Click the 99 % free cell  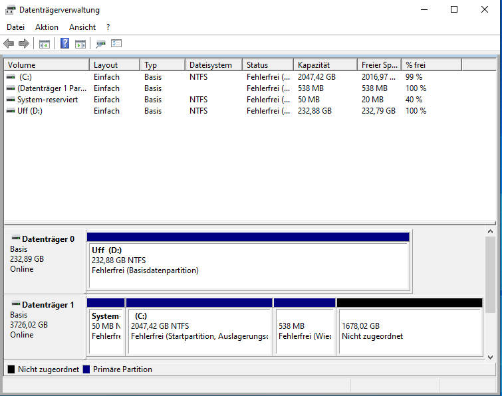(414, 77)
